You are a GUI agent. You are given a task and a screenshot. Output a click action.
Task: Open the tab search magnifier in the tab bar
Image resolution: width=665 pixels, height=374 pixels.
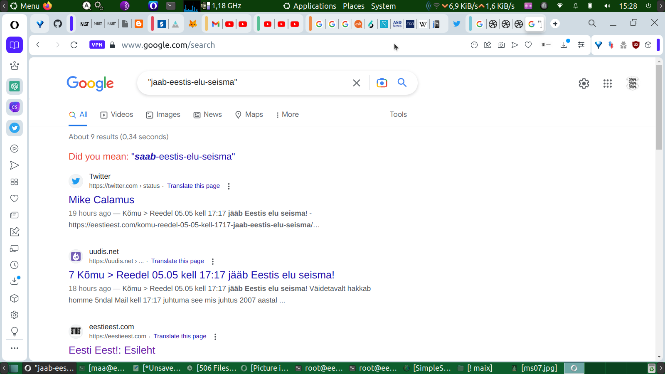[x=592, y=23]
